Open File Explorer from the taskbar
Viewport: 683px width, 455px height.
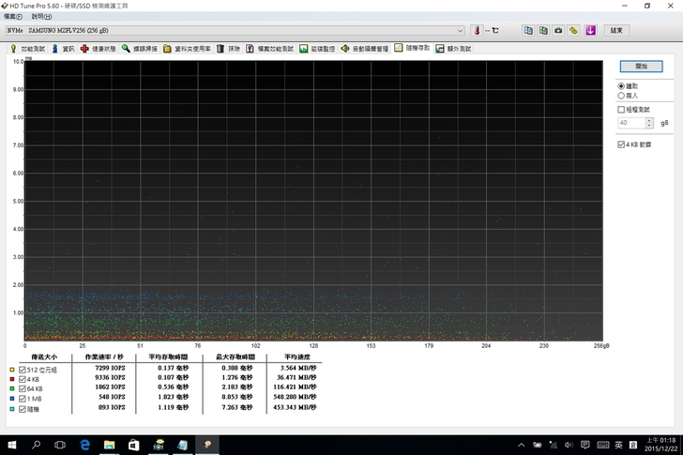point(109,445)
